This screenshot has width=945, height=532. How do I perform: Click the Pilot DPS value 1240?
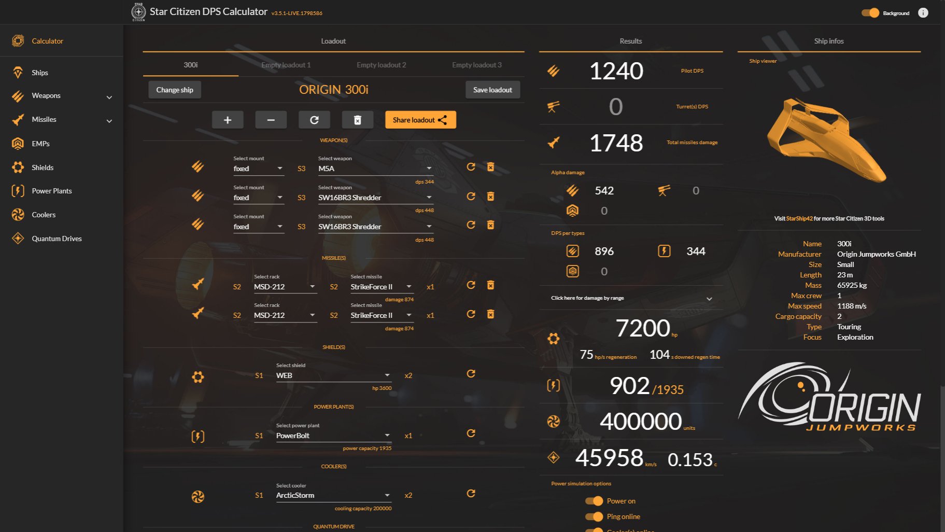tap(616, 71)
